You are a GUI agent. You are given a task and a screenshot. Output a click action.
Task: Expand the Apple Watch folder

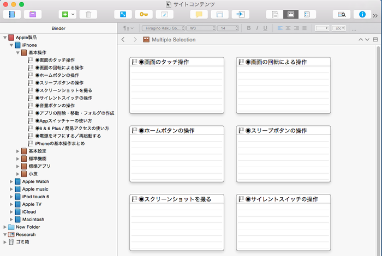[x=11, y=181]
